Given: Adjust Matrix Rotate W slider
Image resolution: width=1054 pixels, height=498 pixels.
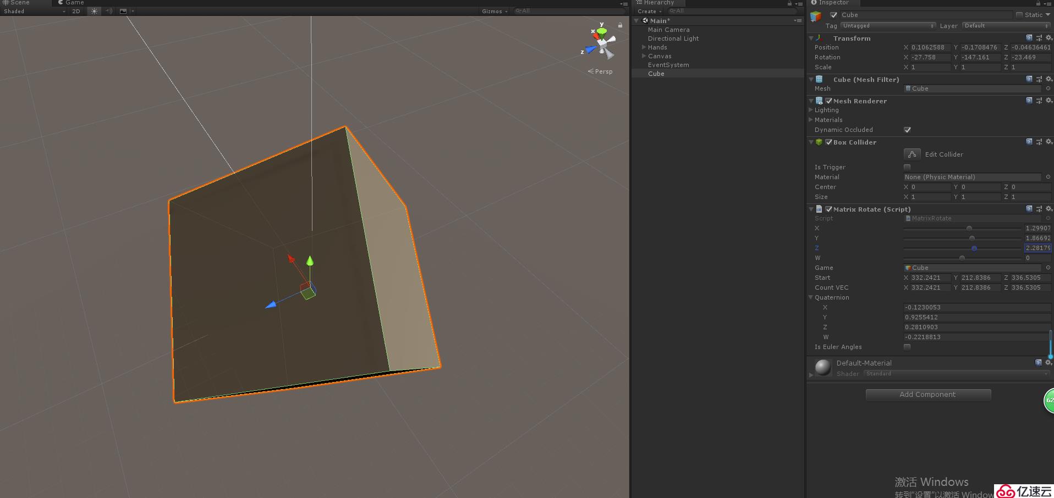Looking at the screenshot, I should [x=962, y=258].
